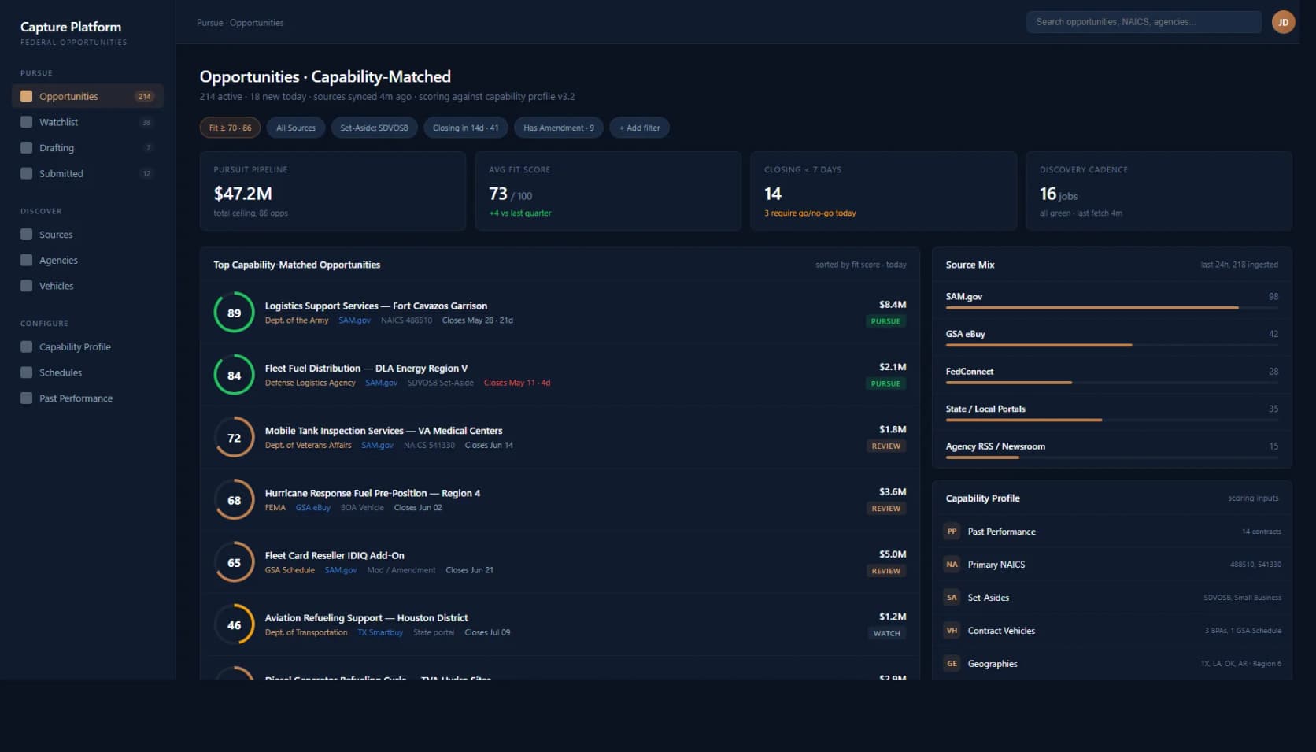Click WATCH tag on Aviation Refueling Support
This screenshot has width=1316, height=752.
point(886,633)
